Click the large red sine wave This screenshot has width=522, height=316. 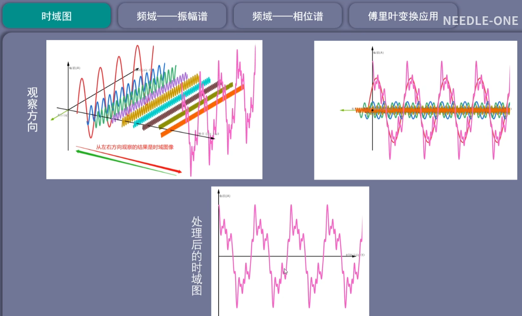(117, 91)
